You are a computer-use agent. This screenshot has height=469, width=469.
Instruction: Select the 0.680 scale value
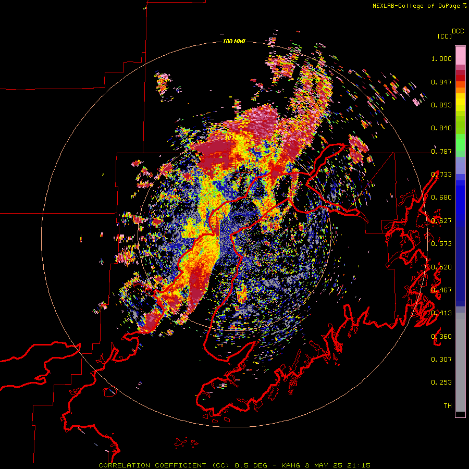441,198
